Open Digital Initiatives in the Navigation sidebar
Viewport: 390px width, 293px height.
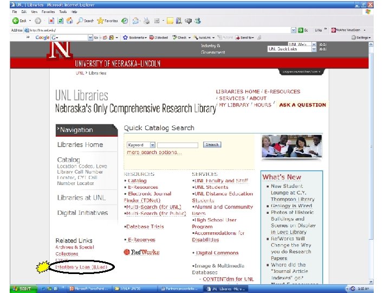tap(82, 213)
